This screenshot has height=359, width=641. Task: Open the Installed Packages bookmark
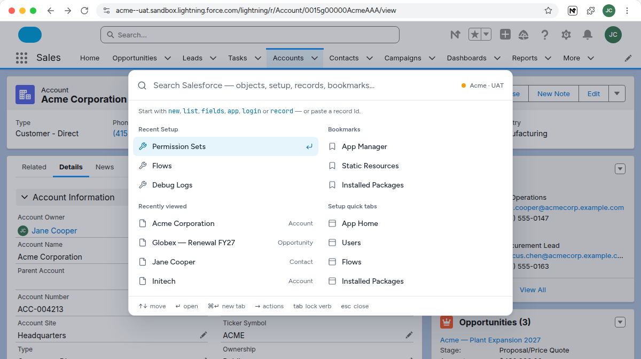pyautogui.click(x=415, y=185)
